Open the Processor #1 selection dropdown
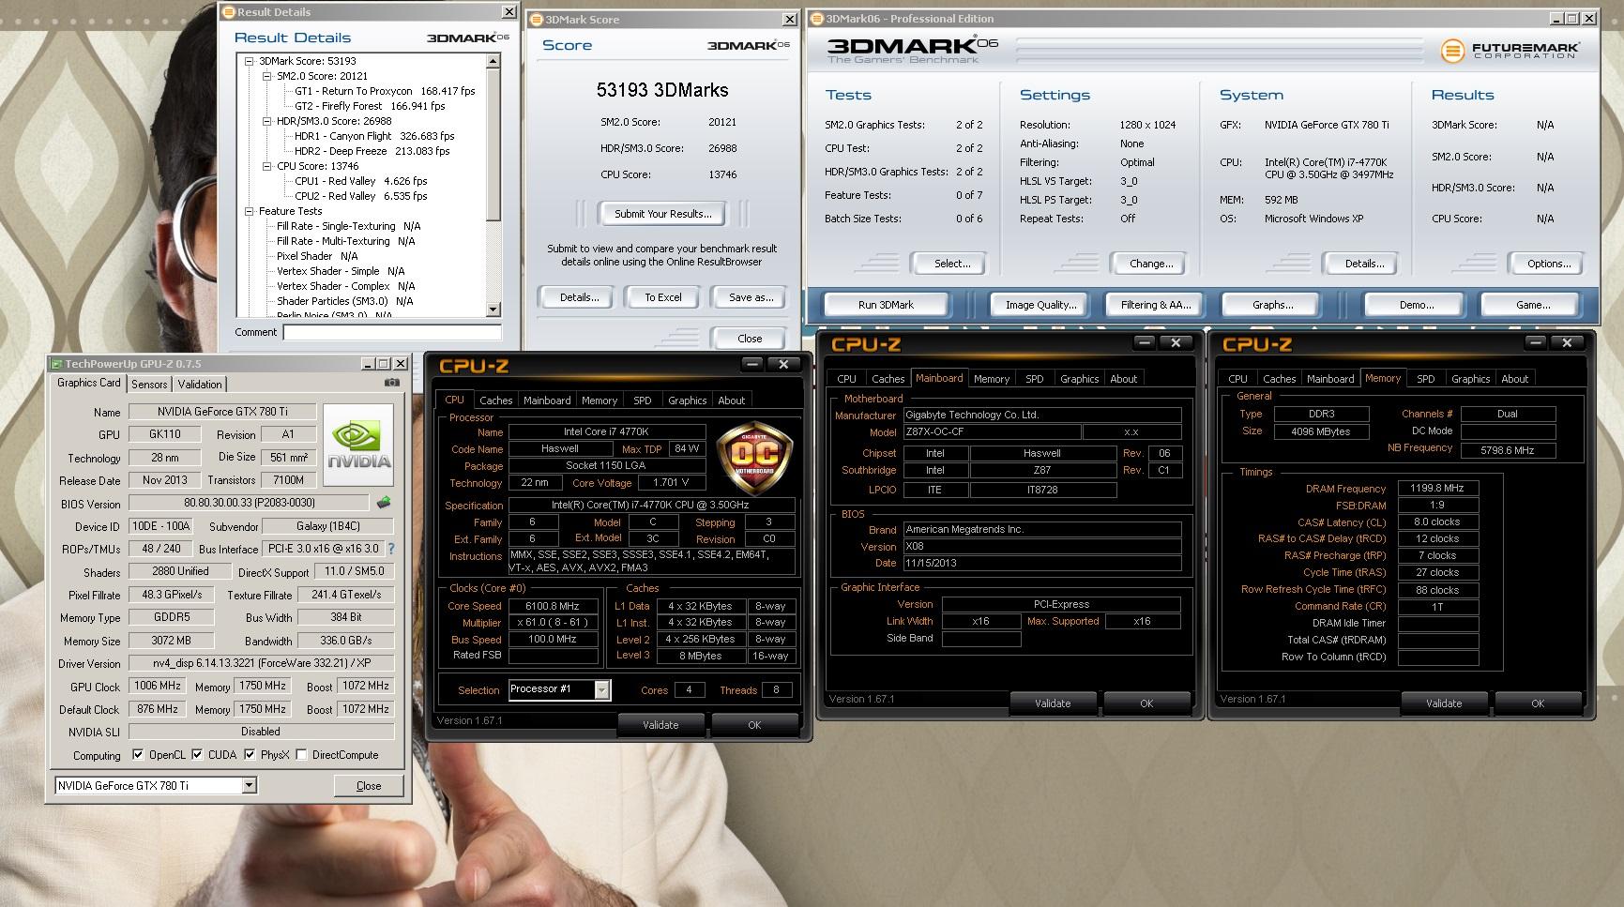 point(601,690)
